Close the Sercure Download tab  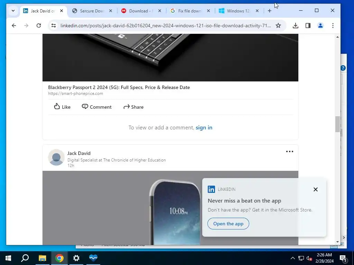tap(111, 11)
